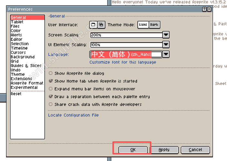This screenshot has width=227, height=161.
Task: Open the Timeline preferences section
Action: click(x=27, y=48)
